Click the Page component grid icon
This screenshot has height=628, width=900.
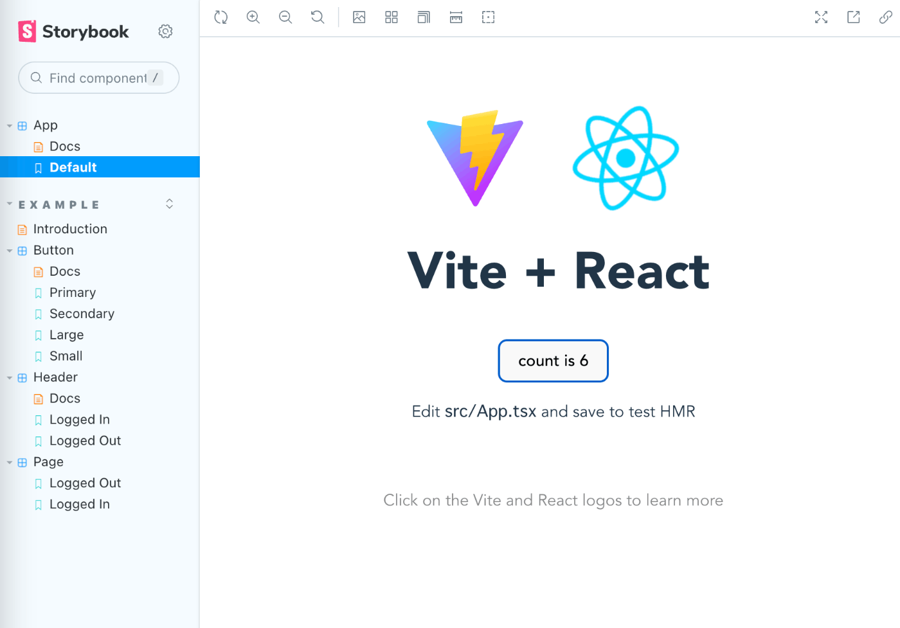[x=22, y=463]
